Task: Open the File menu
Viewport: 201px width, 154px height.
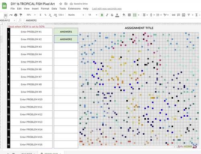Action: click(12, 9)
